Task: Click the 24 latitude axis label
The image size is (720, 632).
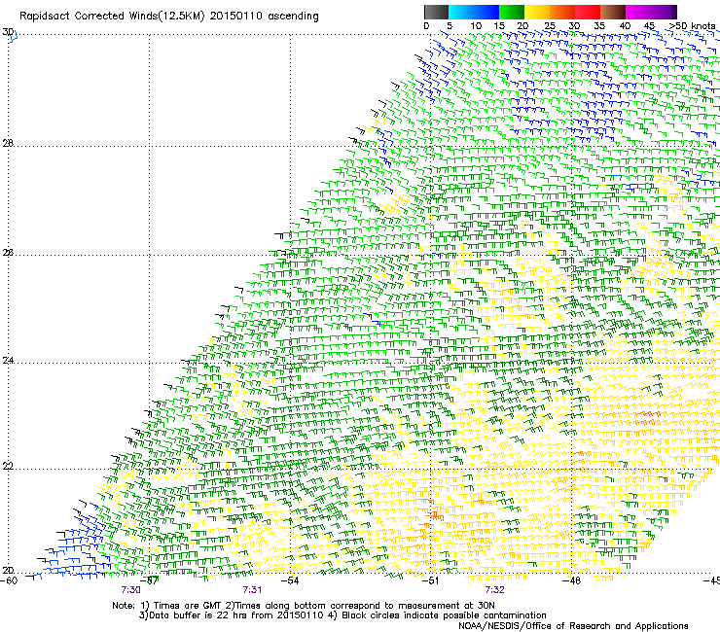Action: [x=8, y=361]
